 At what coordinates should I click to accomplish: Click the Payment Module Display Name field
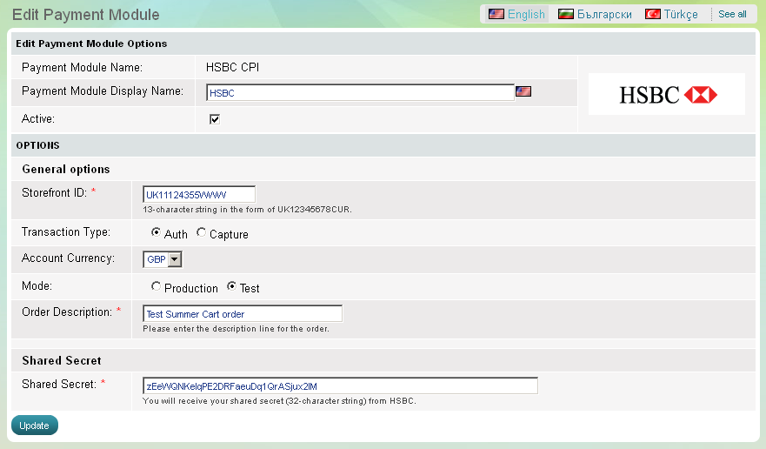click(360, 92)
